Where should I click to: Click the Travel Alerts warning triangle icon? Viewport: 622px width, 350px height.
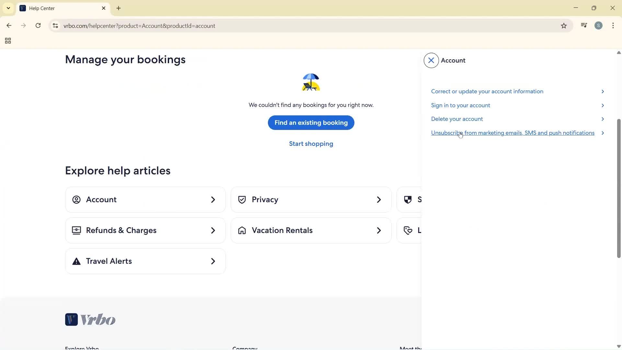pos(76,261)
